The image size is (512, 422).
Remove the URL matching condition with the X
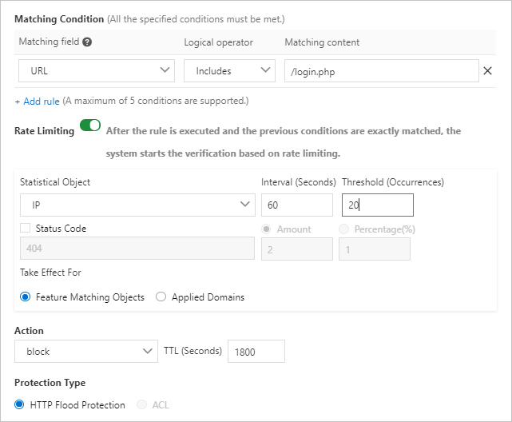(488, 71)
